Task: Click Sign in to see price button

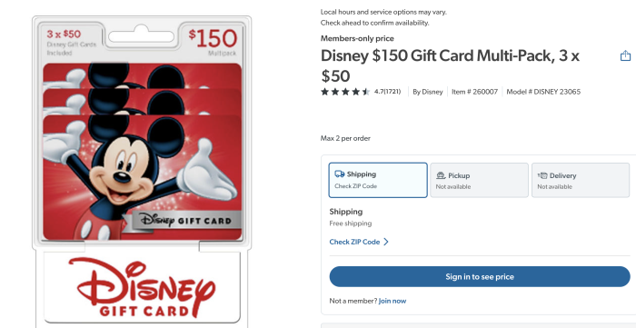Action: [480, 276]
